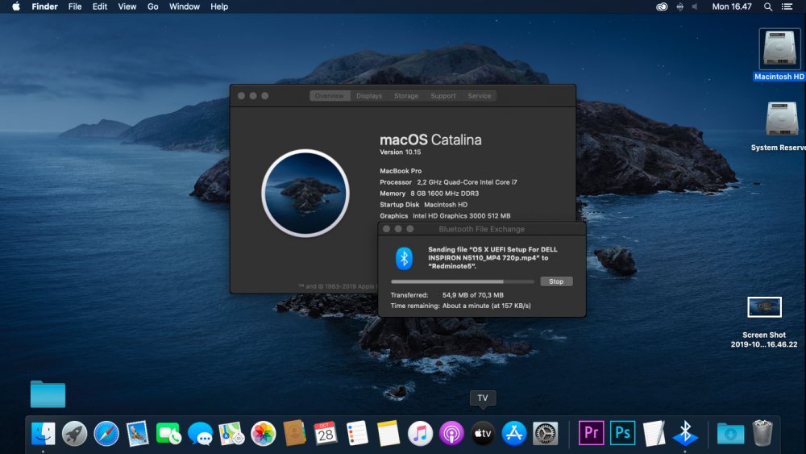Switch to the Support tab

(x=443, y=96)
